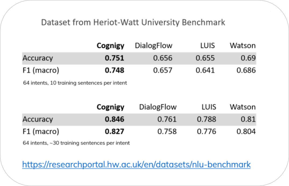Select the Cognigy header in the top table
Image resolution: width=289 pixels, height=186 pixels.
pyautogui.click(x=110, y=46)
